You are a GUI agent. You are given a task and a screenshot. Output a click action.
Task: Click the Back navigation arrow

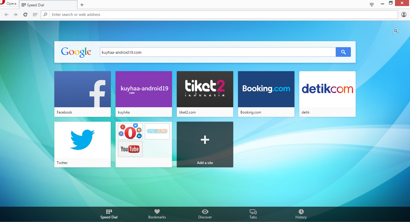pyautogui.click(x=6, y=14)
